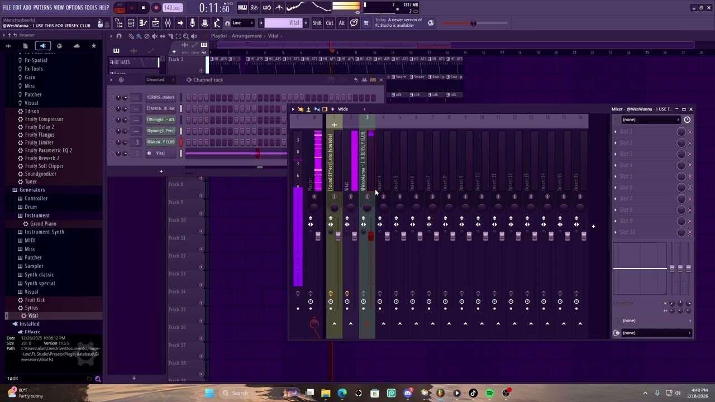Expand the Sampler folder in browser
Image resolution: width=715 pixels, height=402 pixels.
34,266
